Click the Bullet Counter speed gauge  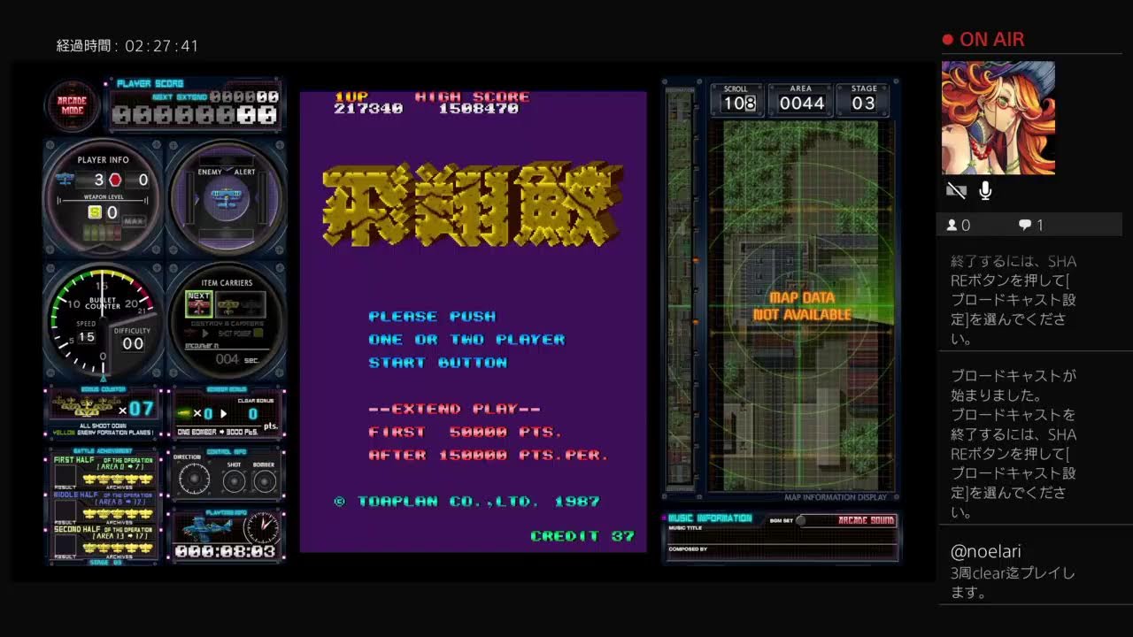pos(103,320)
